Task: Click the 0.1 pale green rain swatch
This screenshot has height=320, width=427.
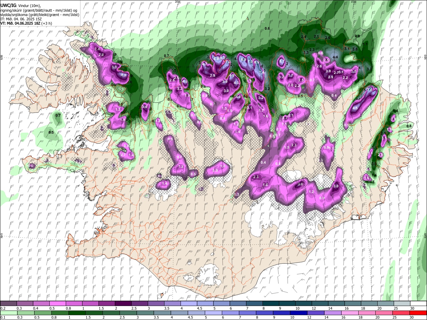Action: (x=9, y=313)
